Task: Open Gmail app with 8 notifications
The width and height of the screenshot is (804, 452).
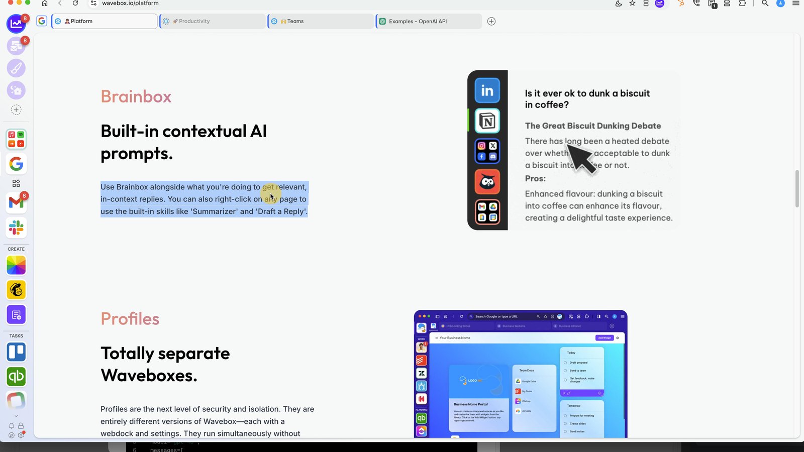Action: (16, 202)
